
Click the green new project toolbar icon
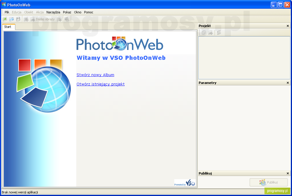[x=5, y=19]
